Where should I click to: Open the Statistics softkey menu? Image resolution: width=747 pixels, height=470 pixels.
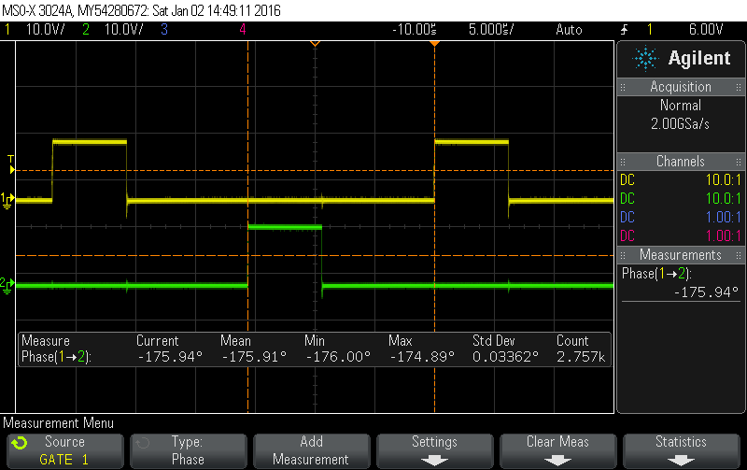pos(681,449)
